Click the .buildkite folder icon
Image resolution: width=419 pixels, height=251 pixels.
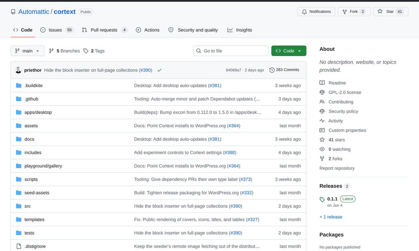[18, 85]
